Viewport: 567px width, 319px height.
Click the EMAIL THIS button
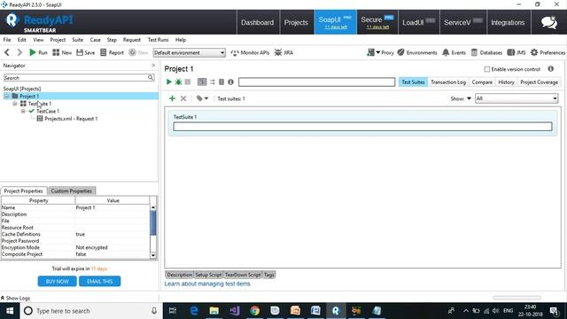(100, 281)
